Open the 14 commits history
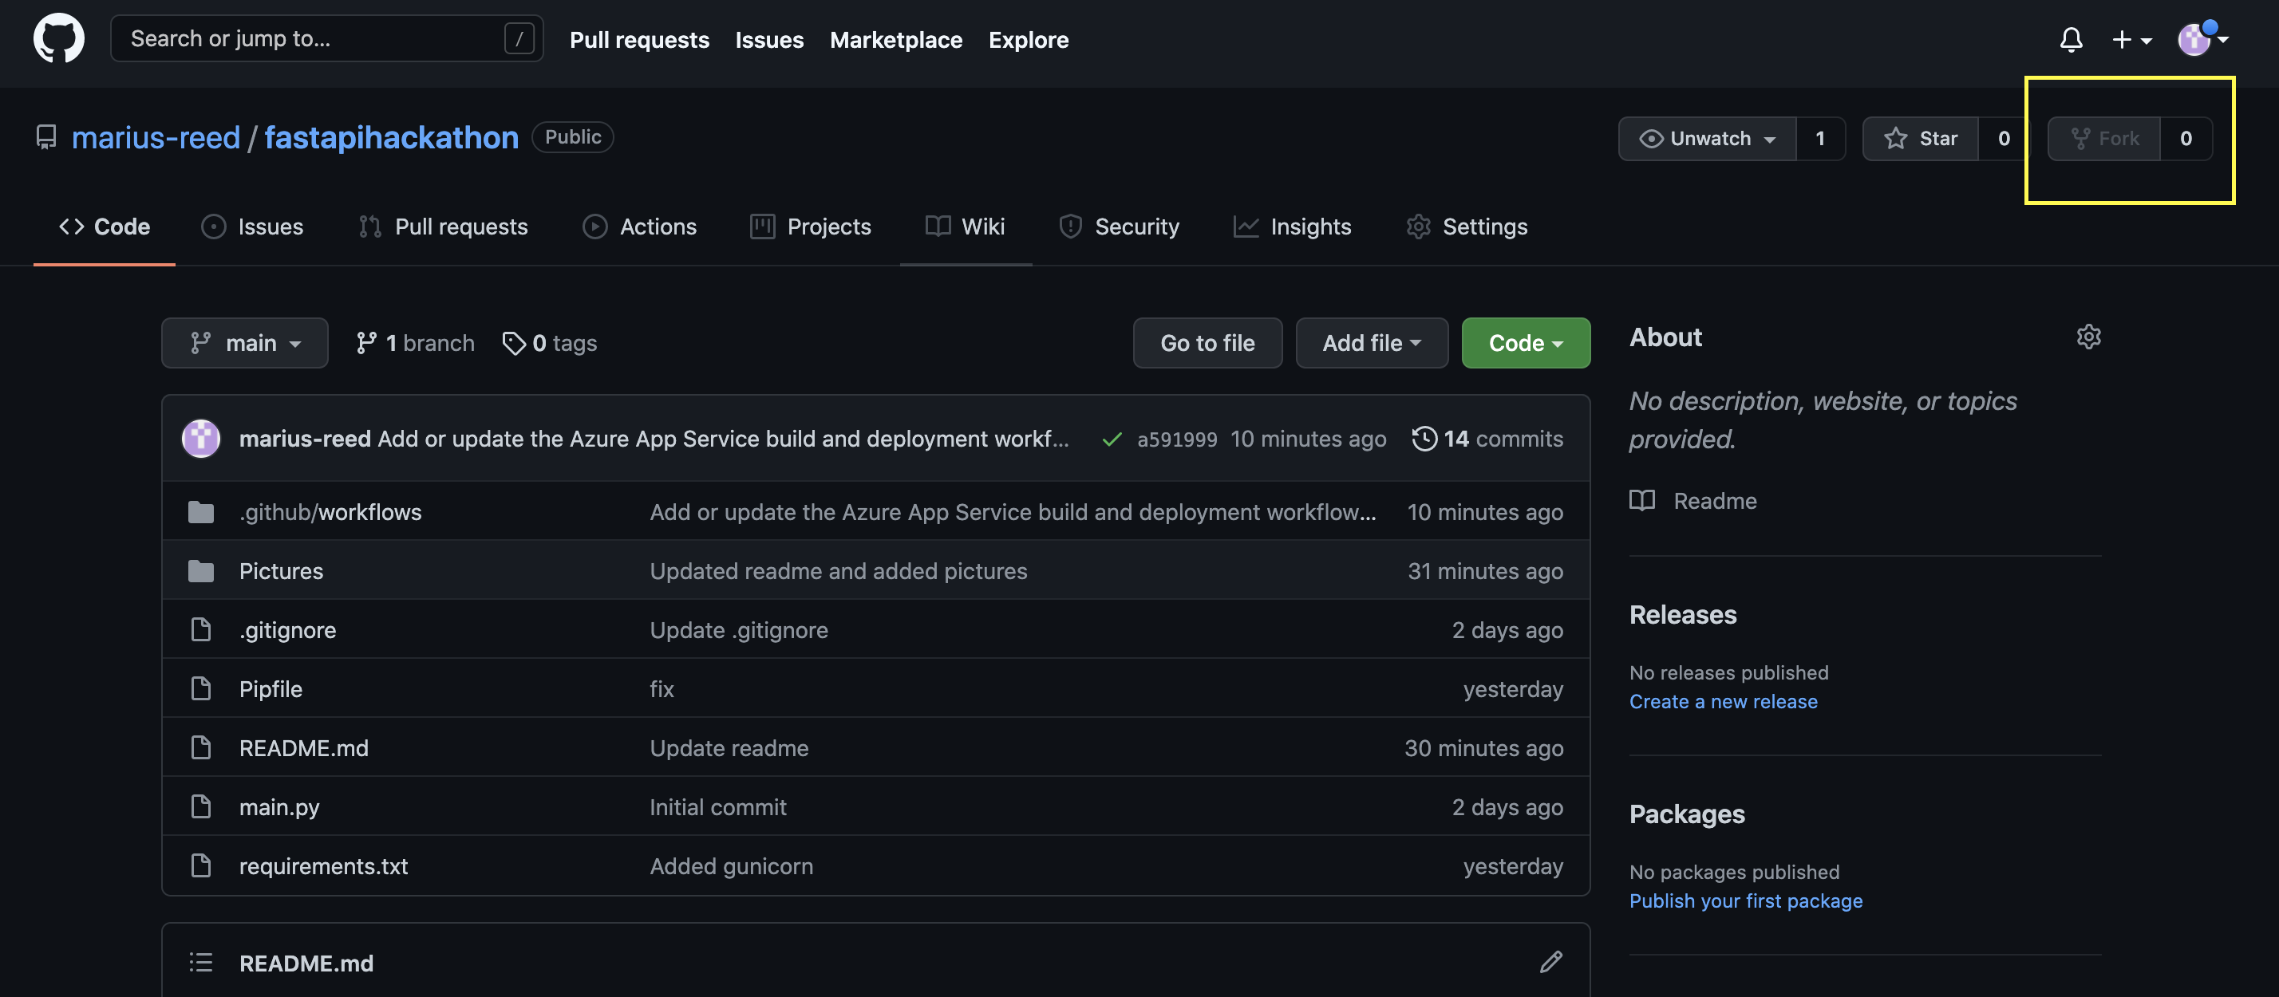 (x=1488, y=439)
